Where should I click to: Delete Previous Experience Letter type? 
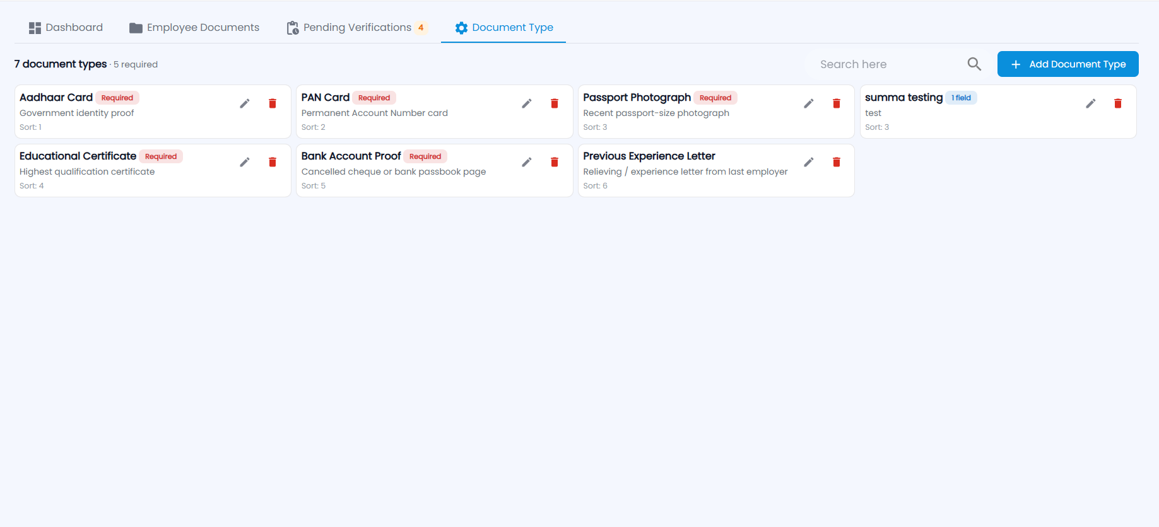(837, 162)
